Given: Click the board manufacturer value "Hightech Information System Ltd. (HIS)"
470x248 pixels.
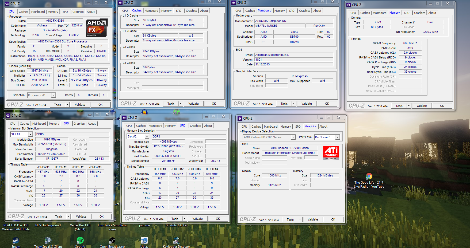Looking at the screenshot, I should pyautogui.click(x=290, y=153).
